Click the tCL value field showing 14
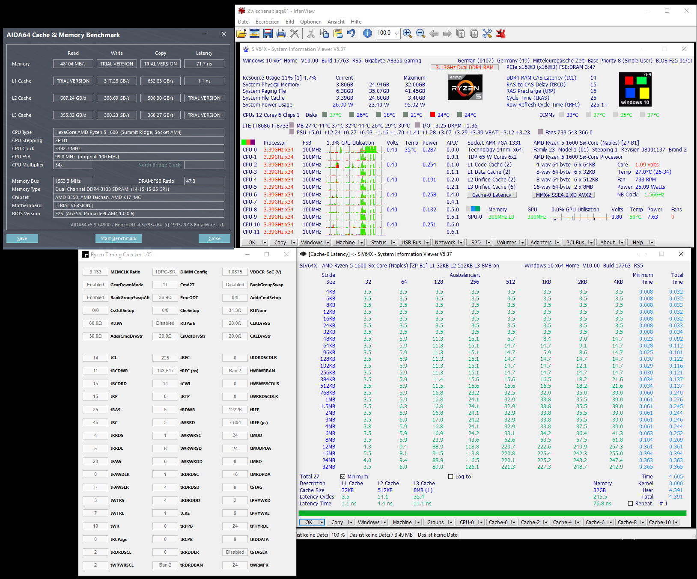The width and height of the screenshot is (697, 579). click(95, 358)
